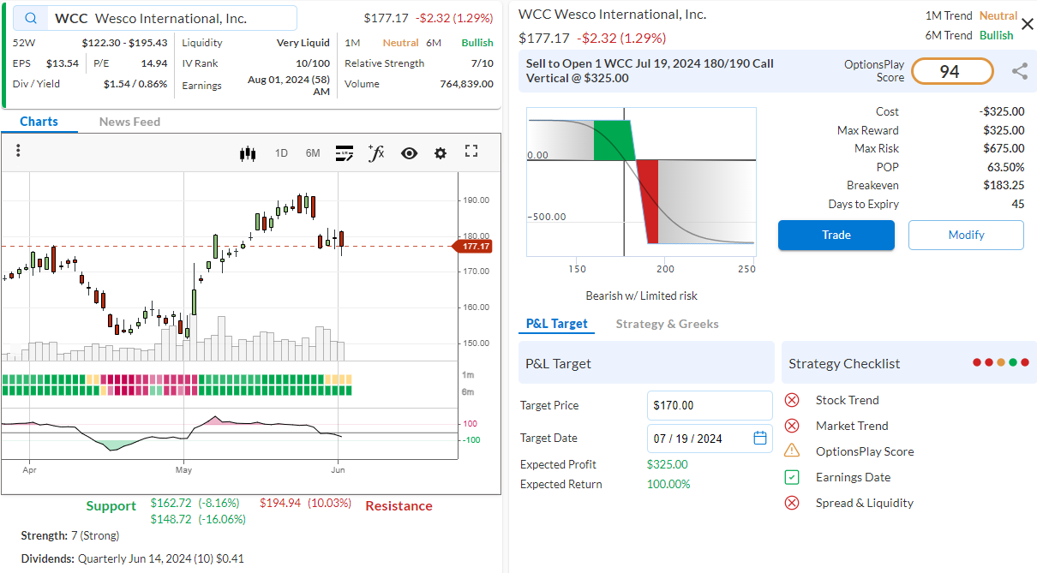Click the POP 63.50% value

1006,167
